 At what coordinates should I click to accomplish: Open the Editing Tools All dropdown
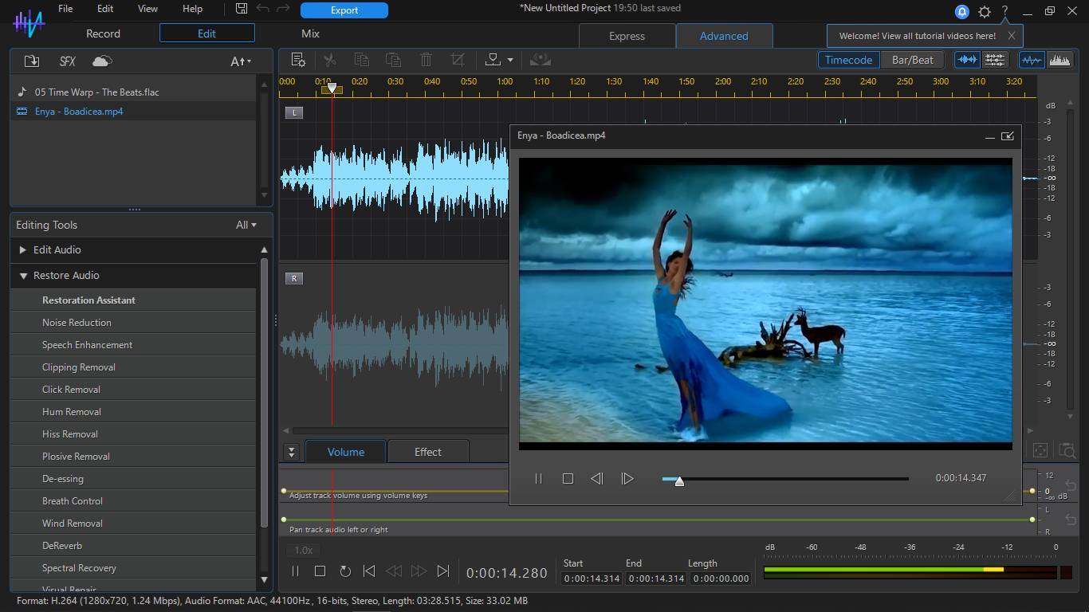[x=246, y=225]
